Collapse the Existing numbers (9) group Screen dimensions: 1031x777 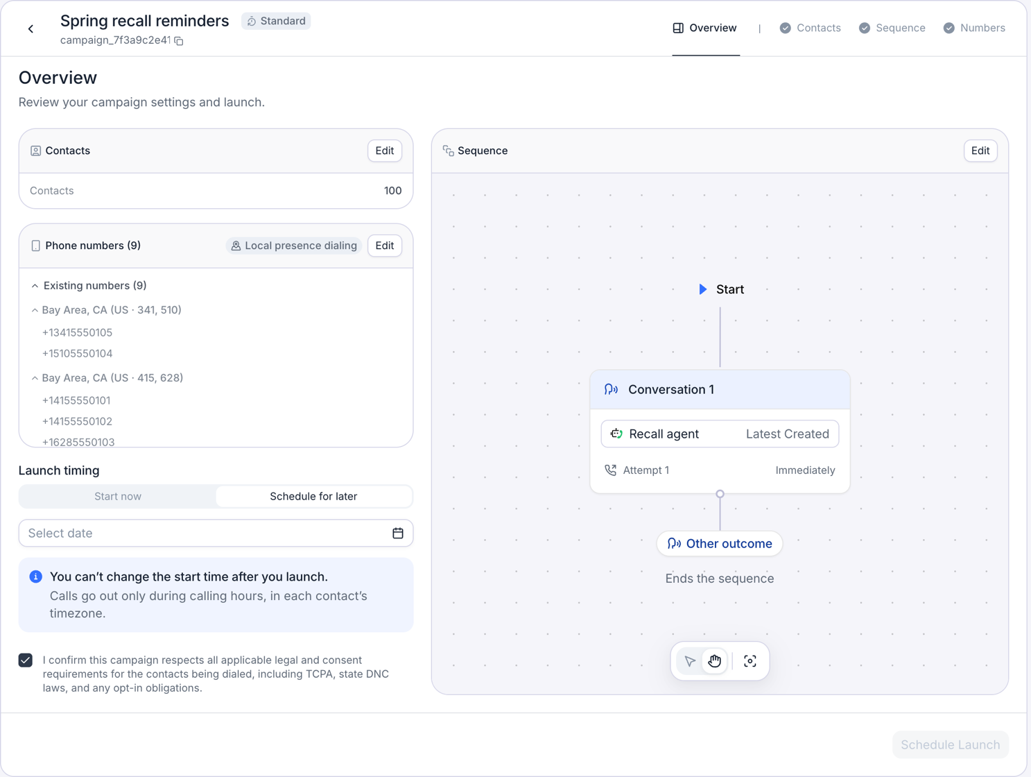[x=35, y=286]
